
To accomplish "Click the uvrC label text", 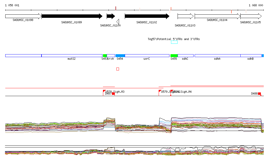I will (147, 59).
